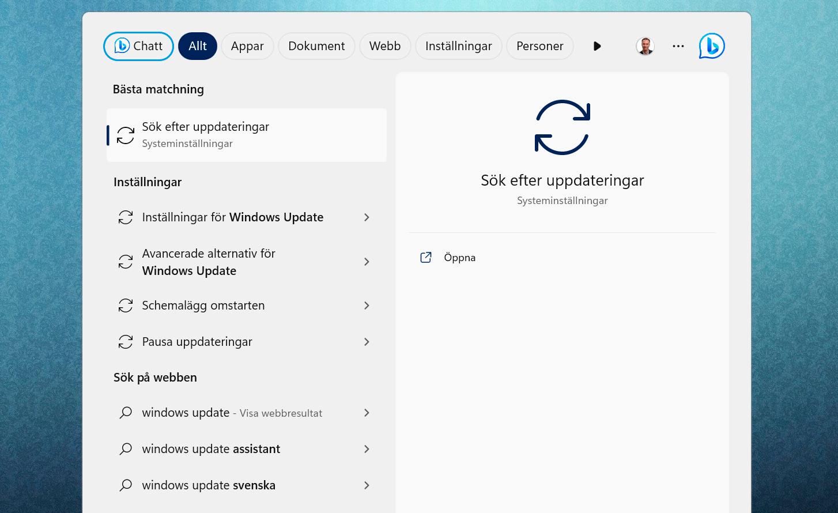Open the user profile avatar
This screenshot has height=513, width=838.
[645, 46]
